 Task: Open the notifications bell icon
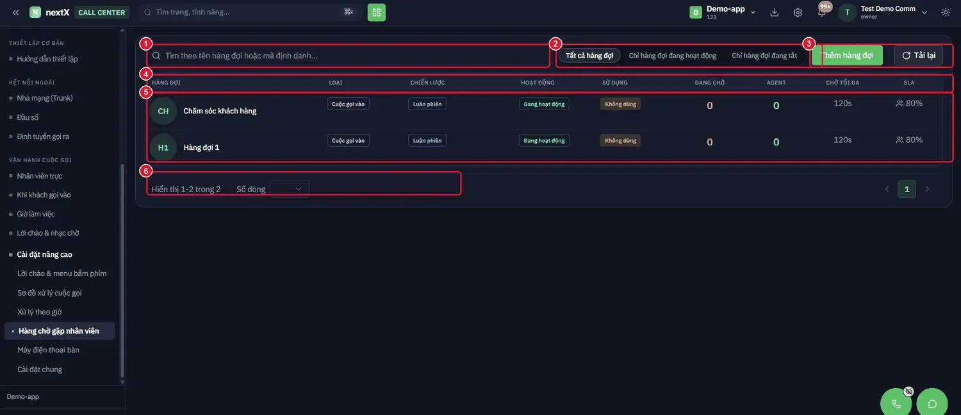(823, 12)
